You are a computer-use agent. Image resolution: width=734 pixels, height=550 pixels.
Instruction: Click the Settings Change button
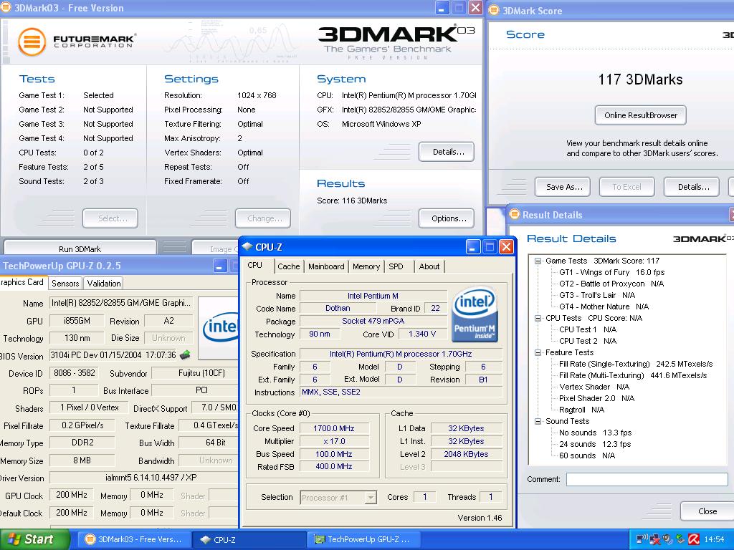coord(263,218)
